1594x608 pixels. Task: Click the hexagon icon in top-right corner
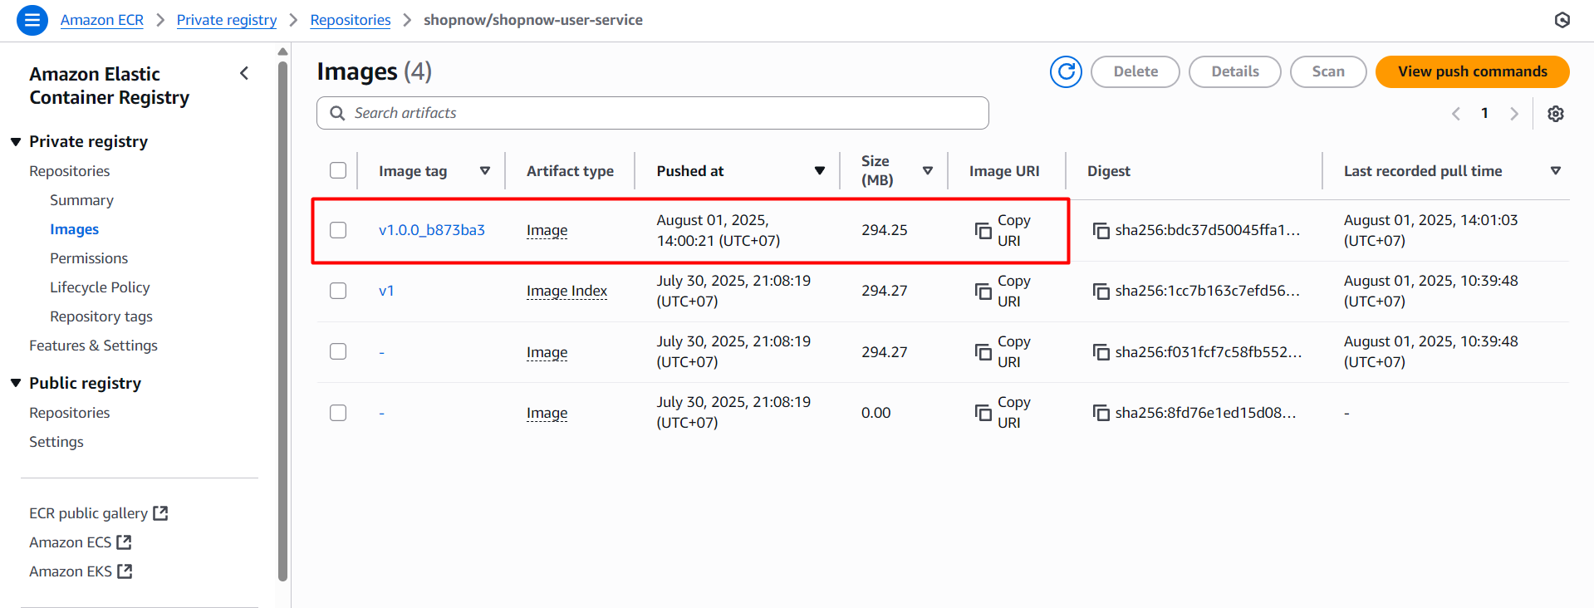(1562, 20)
